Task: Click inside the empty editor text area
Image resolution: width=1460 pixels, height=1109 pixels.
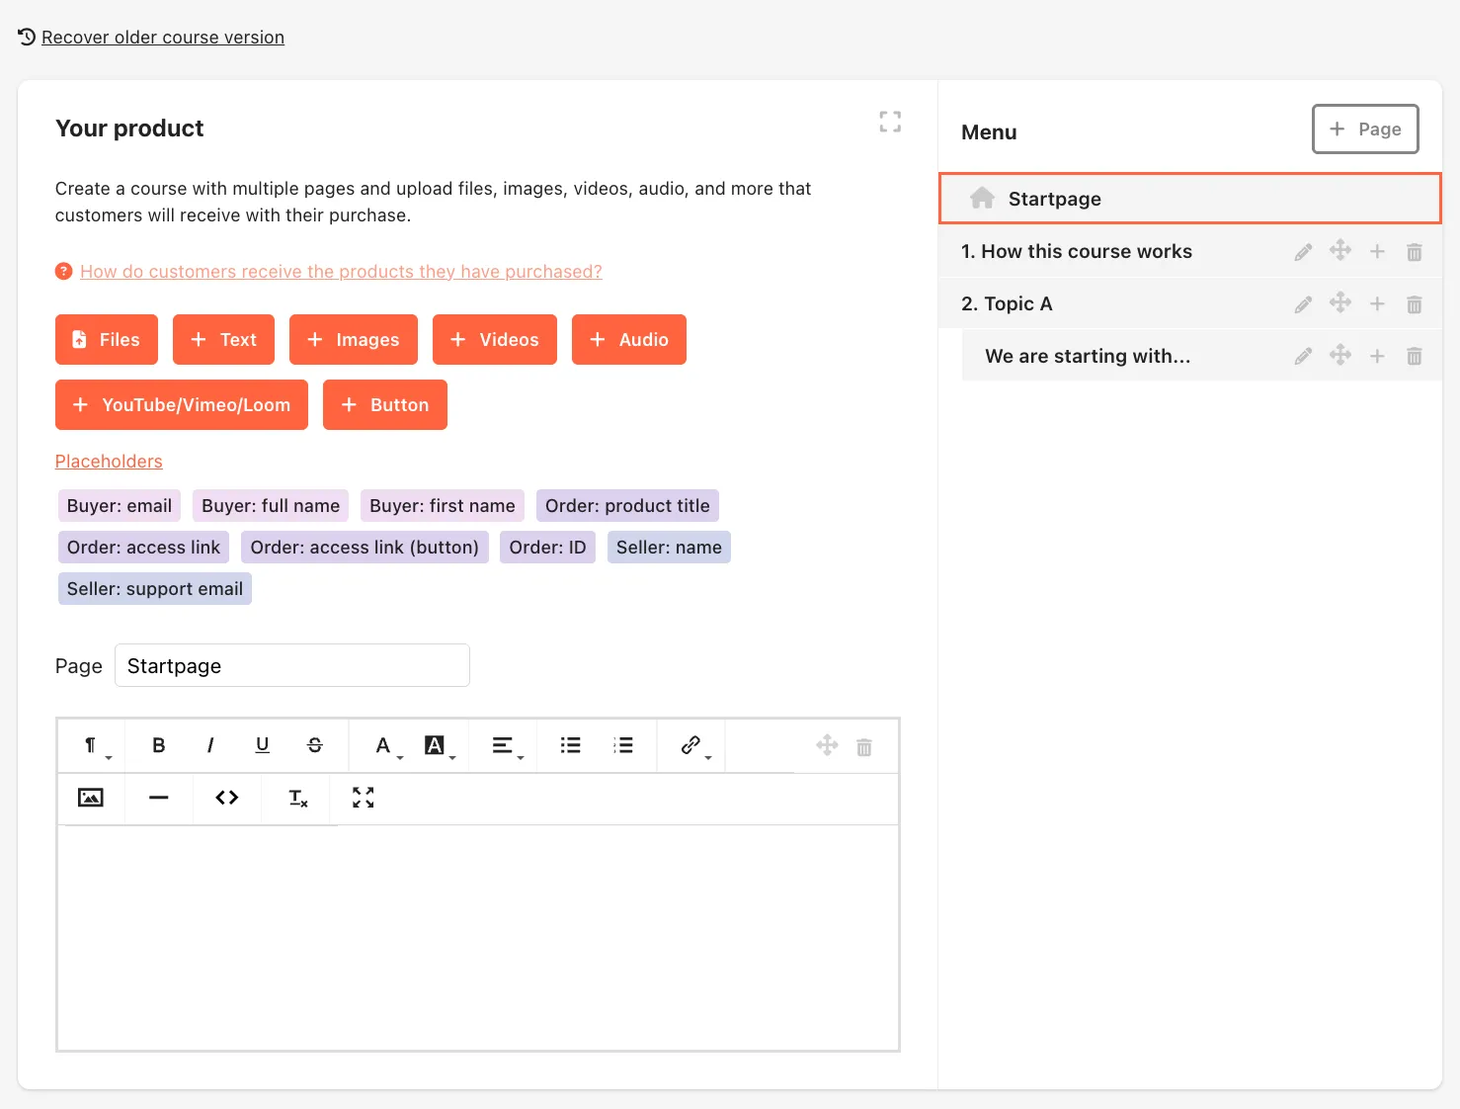Action: coord(478,937)
